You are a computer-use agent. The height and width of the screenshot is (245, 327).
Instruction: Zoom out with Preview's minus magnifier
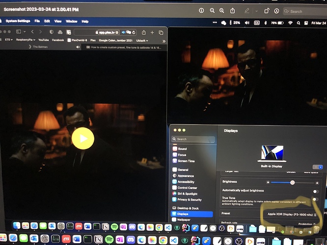coord(212,11)
